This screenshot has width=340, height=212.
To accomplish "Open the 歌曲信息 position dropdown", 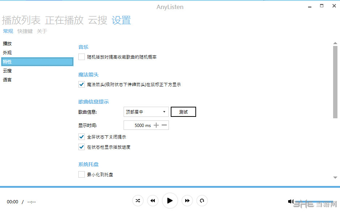I will tap(146, 112).
